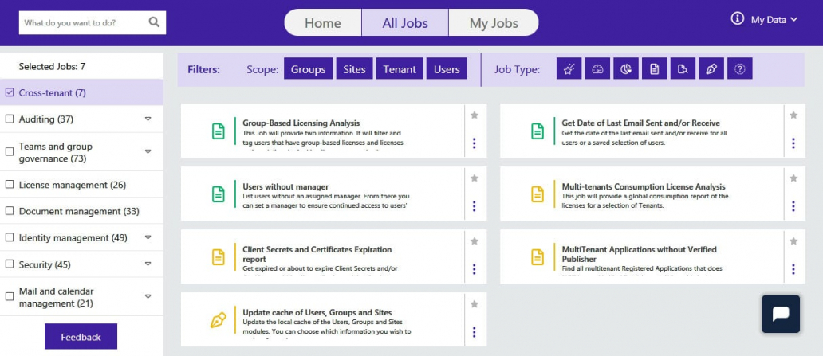Check the Security (45) checkbox

tap(10, 264)
